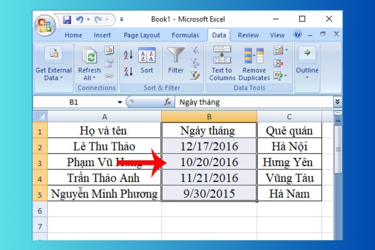Select row 4 header
Viewport: 375px width, 250px height.
click(x=40, y=178)
